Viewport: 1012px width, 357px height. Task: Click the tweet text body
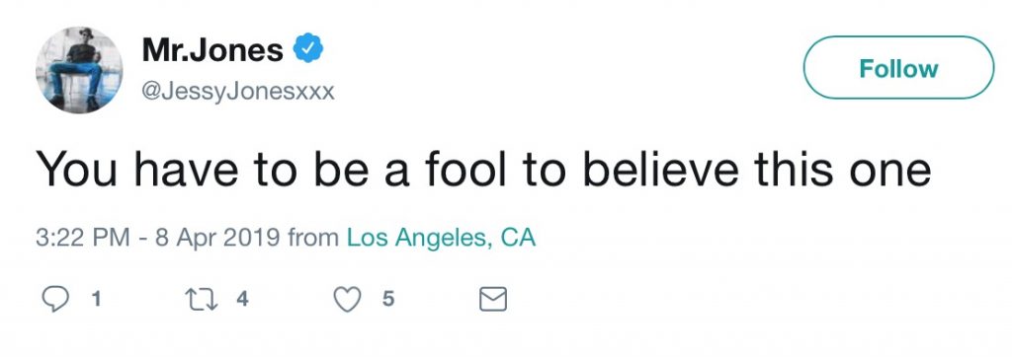tap(483, 169)
